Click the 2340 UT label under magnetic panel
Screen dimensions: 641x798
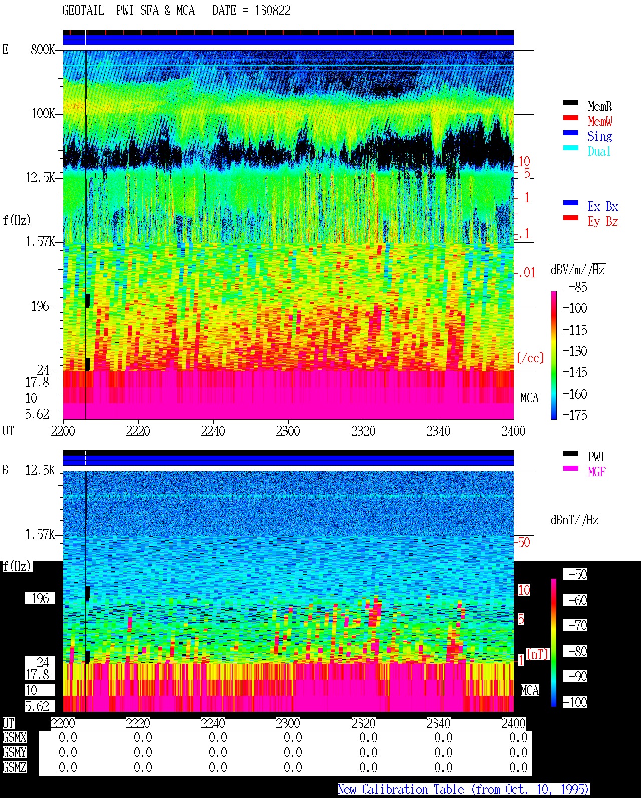pyautogui.click(x=438, y=723)
